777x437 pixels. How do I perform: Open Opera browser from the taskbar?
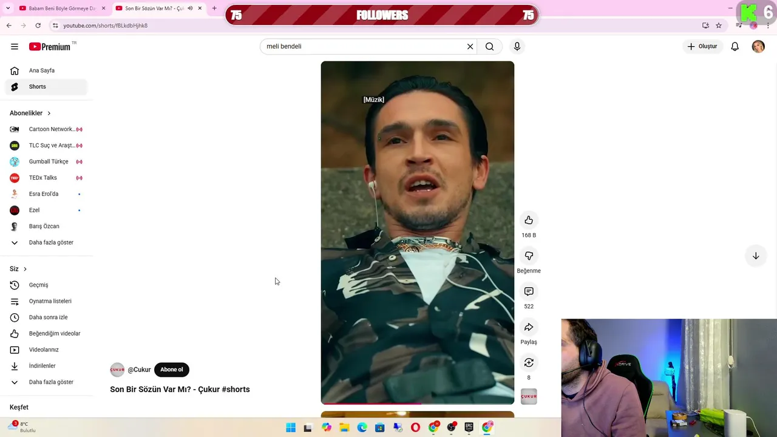415,428
